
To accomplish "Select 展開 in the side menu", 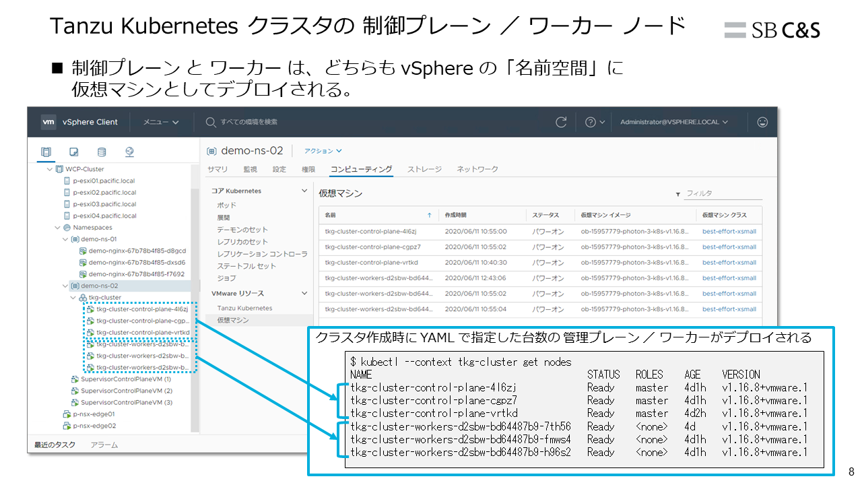I will 224,218.
